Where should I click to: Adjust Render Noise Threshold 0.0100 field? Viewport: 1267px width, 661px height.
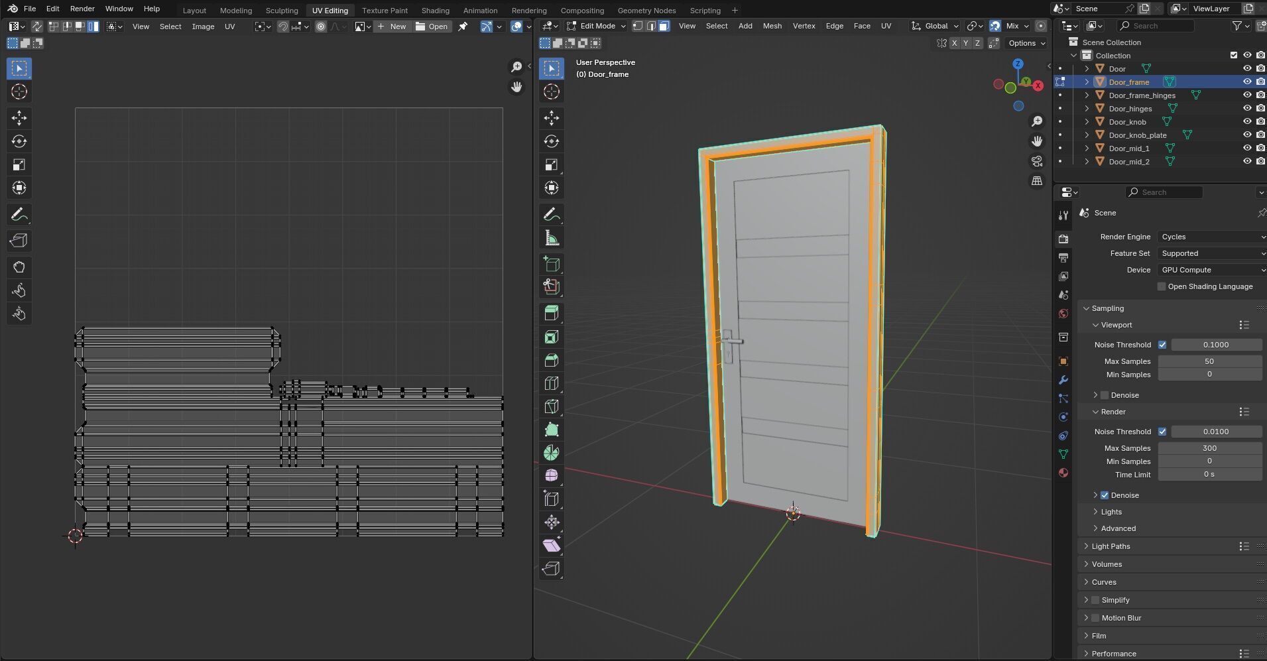click(x=1216, y=432)
